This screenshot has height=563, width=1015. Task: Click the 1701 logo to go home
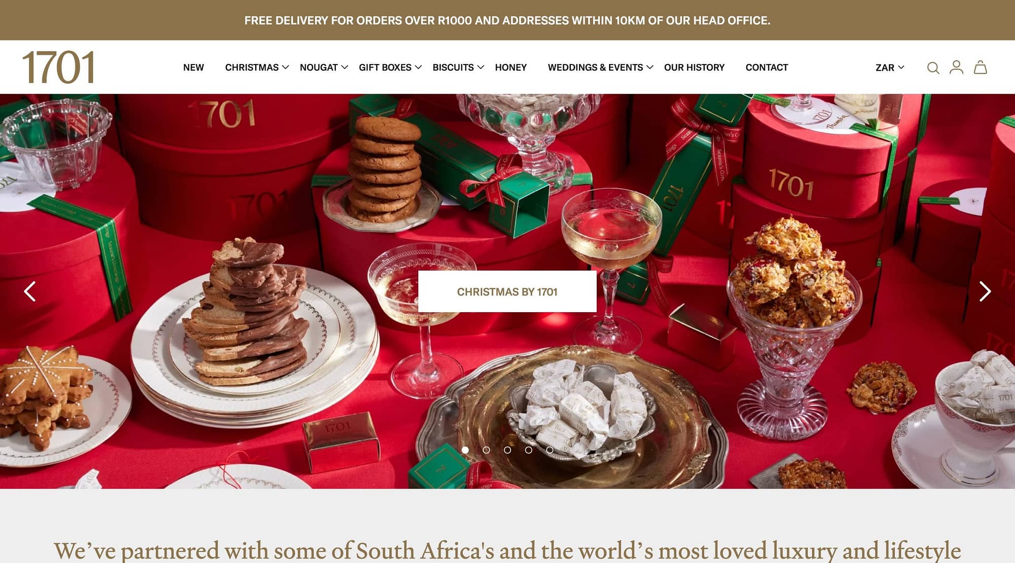[x=58, y=67]
